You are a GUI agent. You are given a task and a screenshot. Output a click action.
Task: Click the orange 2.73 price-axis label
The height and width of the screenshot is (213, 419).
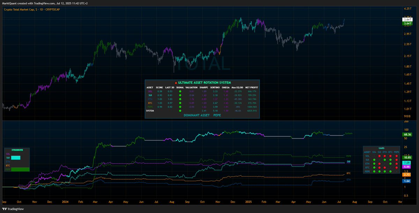point(406,175)
